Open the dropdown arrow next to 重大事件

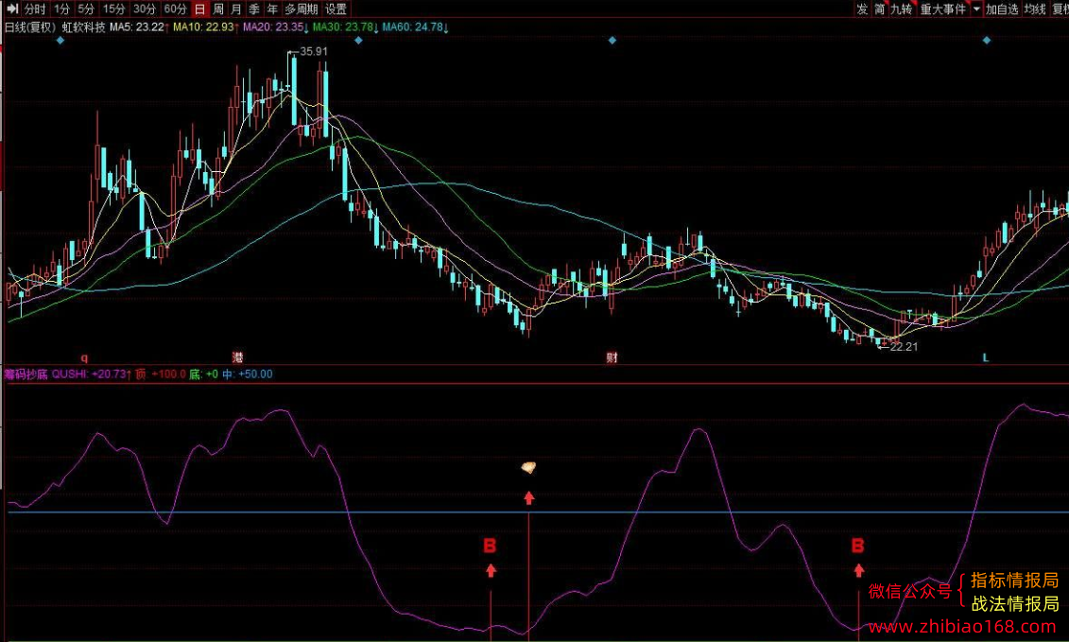click(x=976, y=9)
